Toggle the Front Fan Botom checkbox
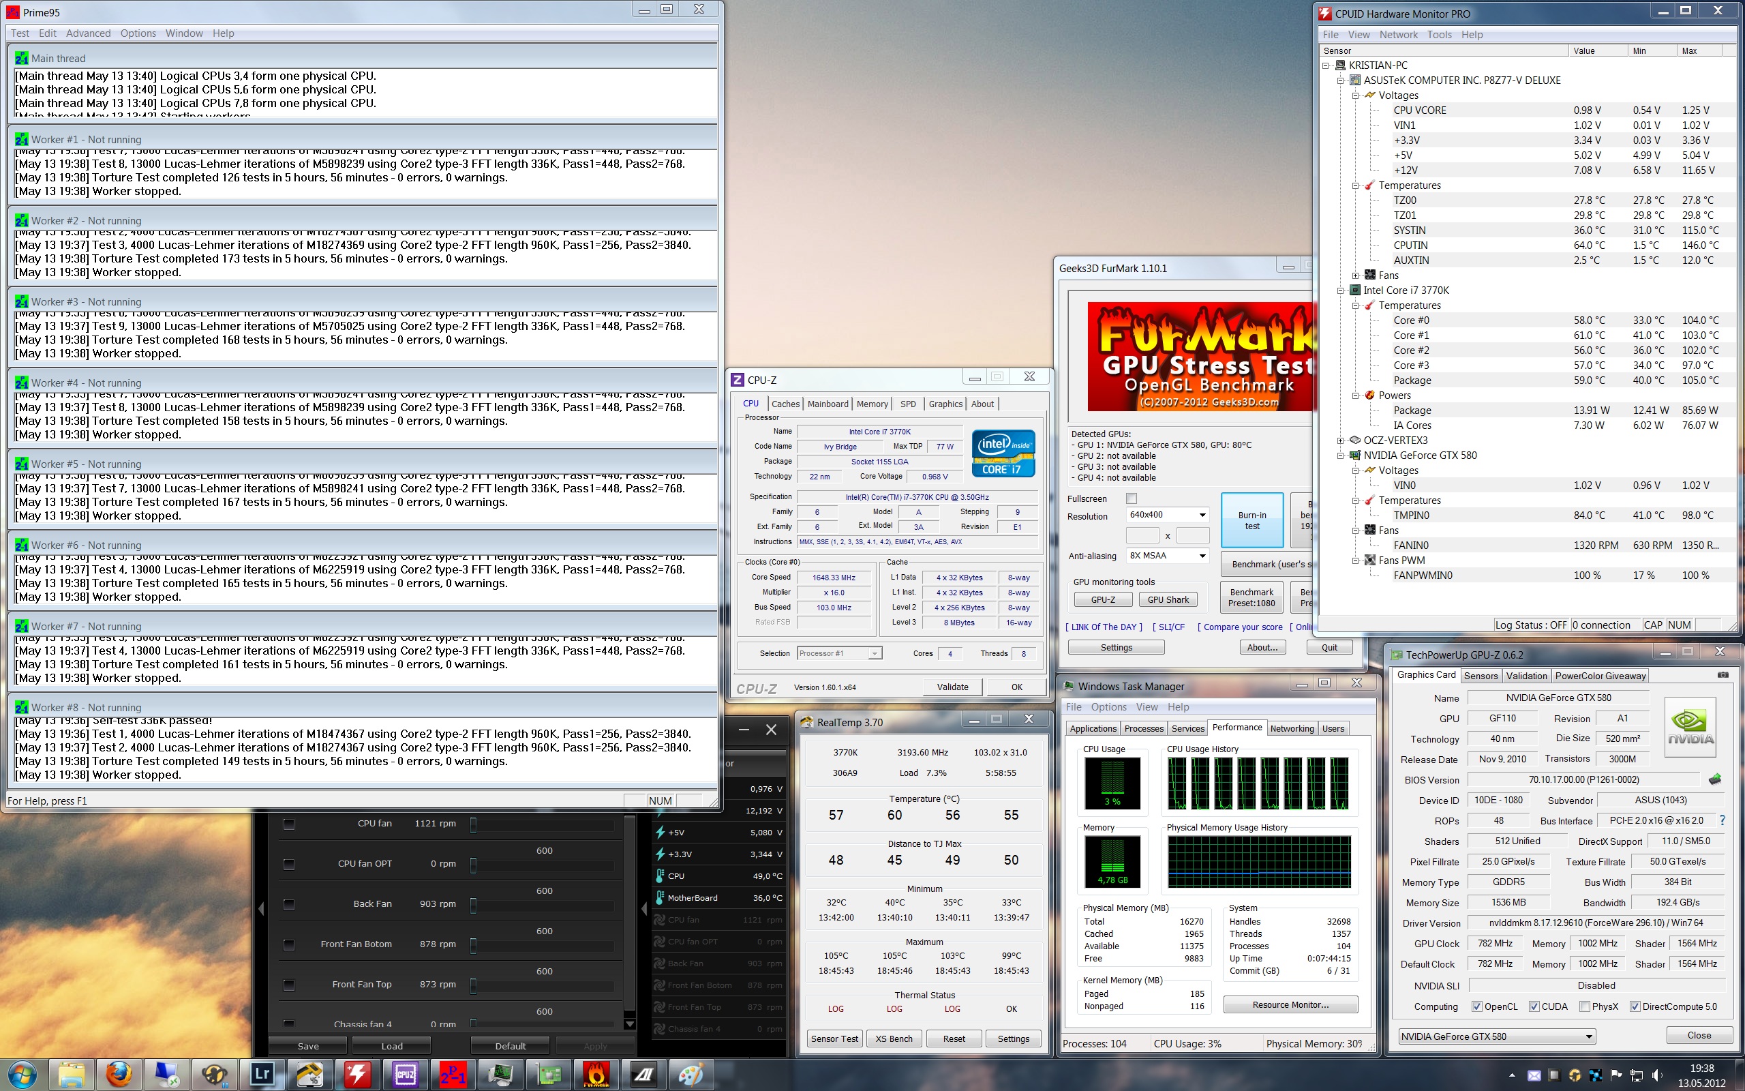The image size is (1745, 1091). click(x=288, y=944)
